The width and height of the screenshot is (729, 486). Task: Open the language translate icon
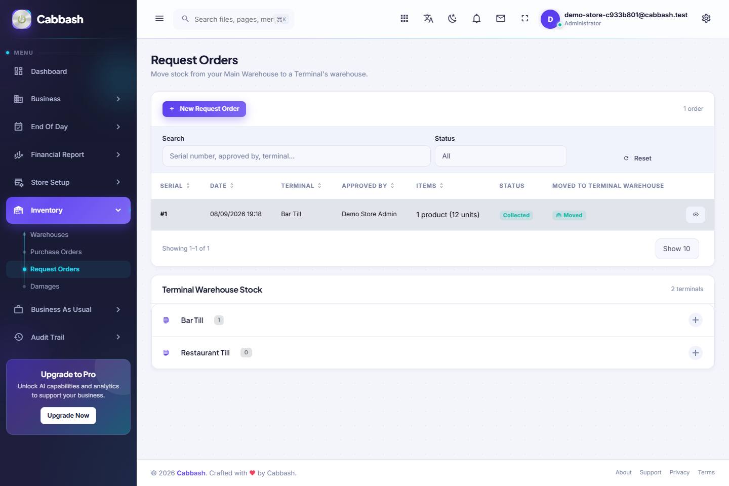point(428,19)
